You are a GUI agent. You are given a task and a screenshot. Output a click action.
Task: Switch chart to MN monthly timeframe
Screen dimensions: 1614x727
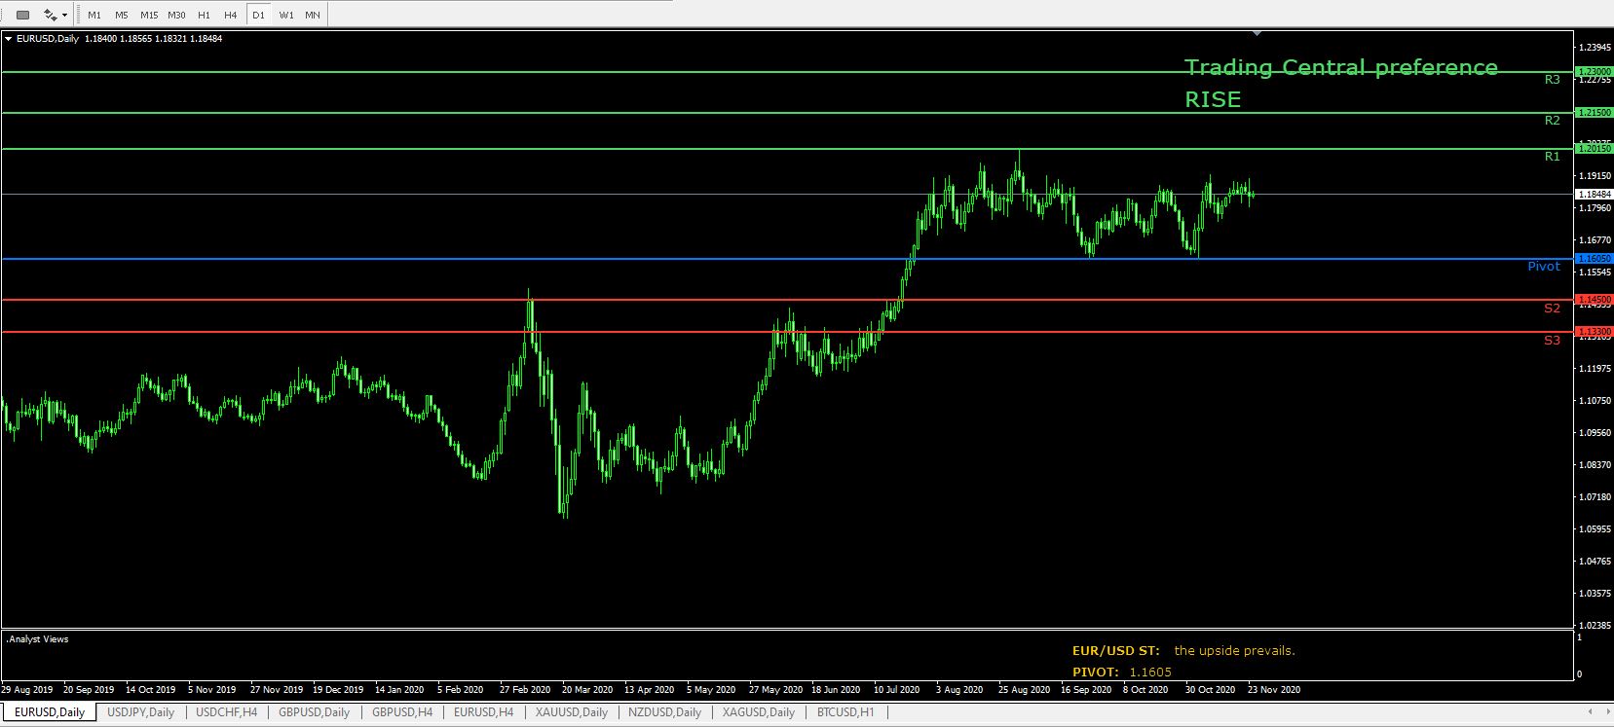point(312,15)
